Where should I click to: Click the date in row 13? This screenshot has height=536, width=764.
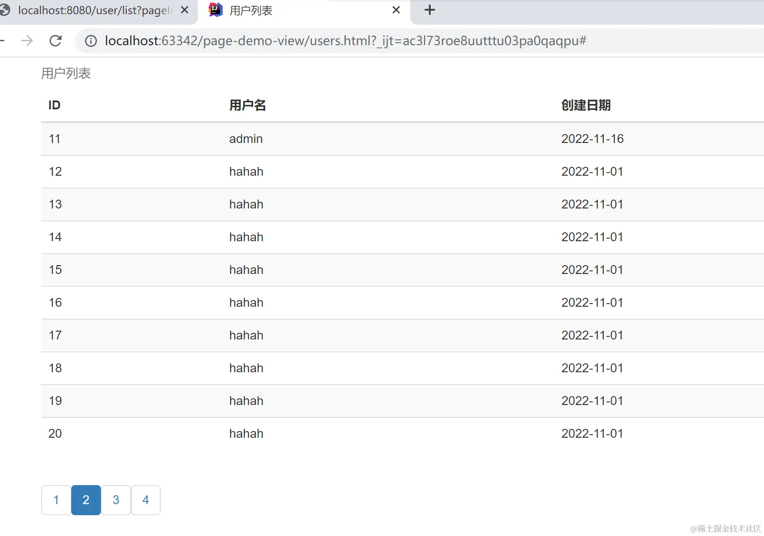[592, 204]
